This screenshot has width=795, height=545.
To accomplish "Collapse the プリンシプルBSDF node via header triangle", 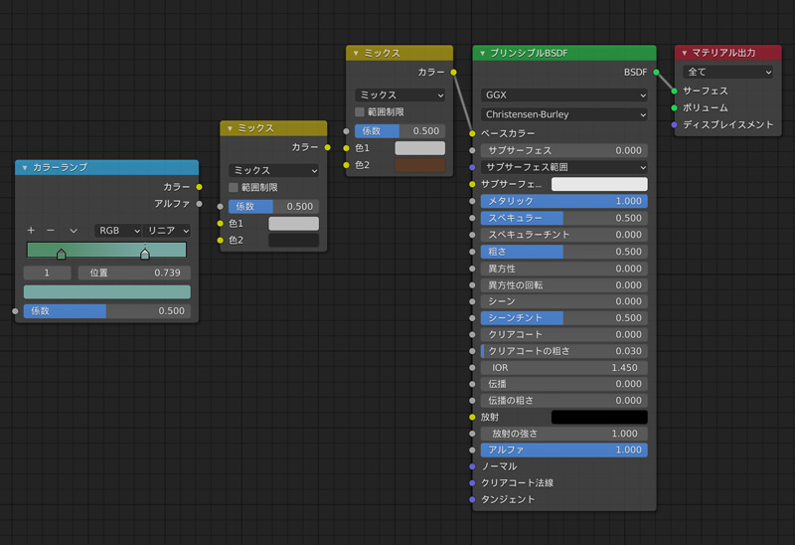I will point(481,53).
